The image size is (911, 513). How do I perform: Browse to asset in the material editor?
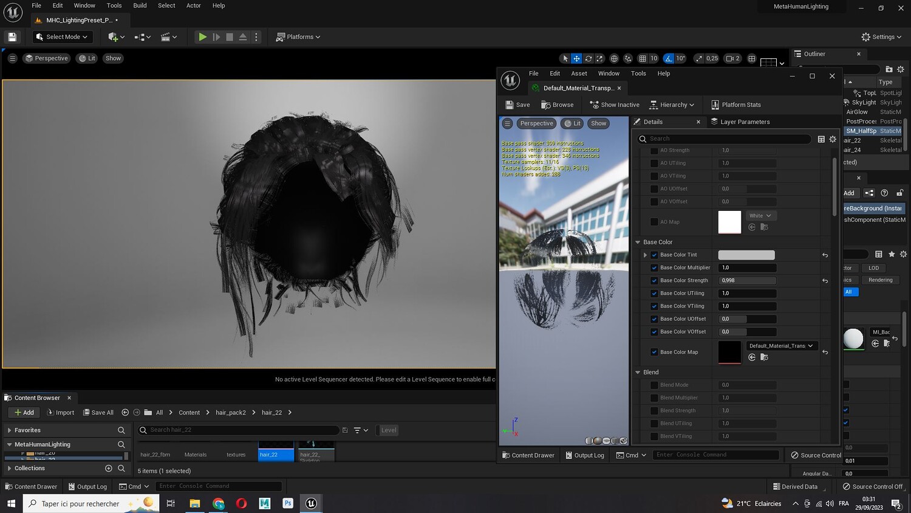click(x=557, y=105)
